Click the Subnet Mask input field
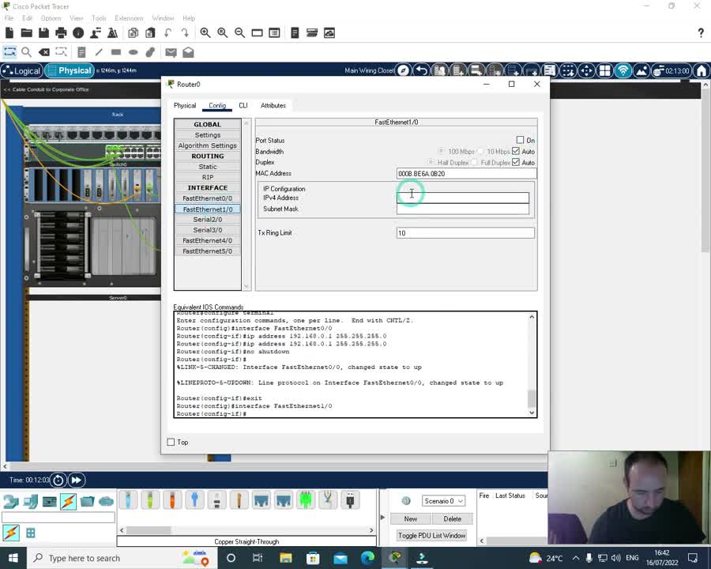This screenshot has height=569, width=711. [462, 209]
